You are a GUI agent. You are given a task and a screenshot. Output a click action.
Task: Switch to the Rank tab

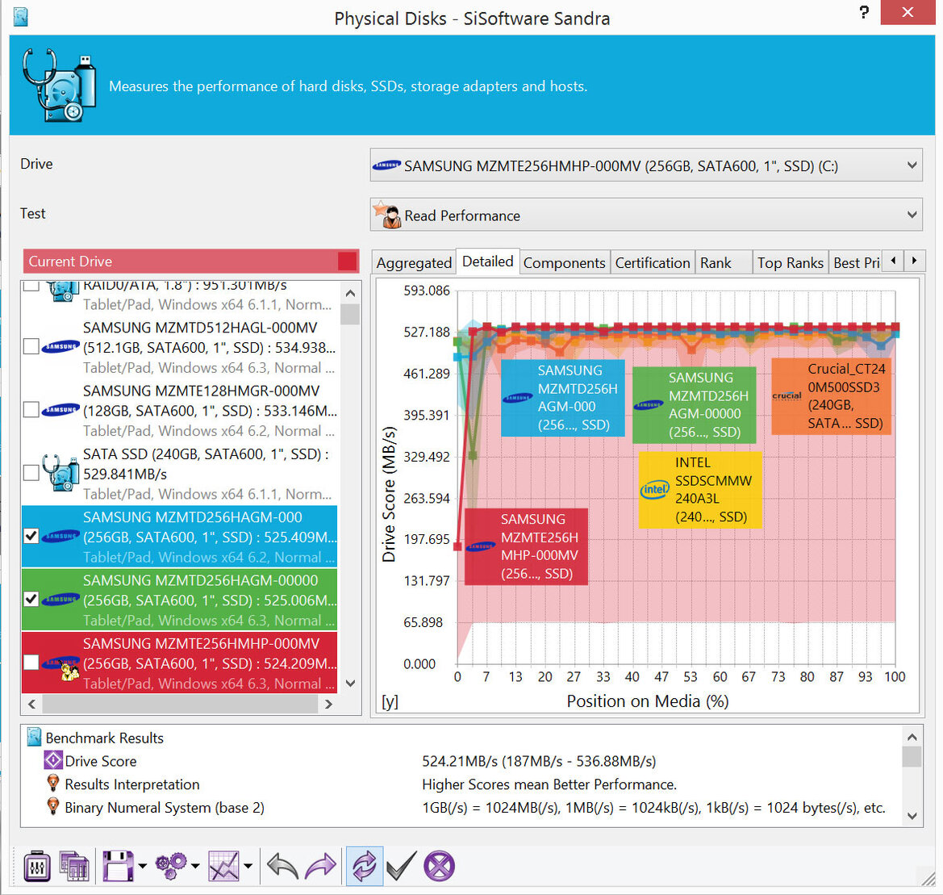pos(724,263)
